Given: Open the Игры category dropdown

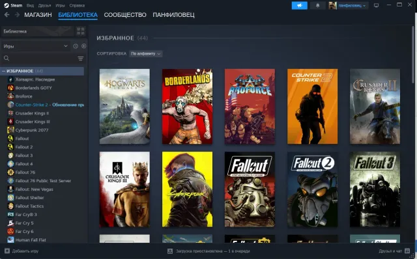Looking at the screenshot, I should (36, 46).
